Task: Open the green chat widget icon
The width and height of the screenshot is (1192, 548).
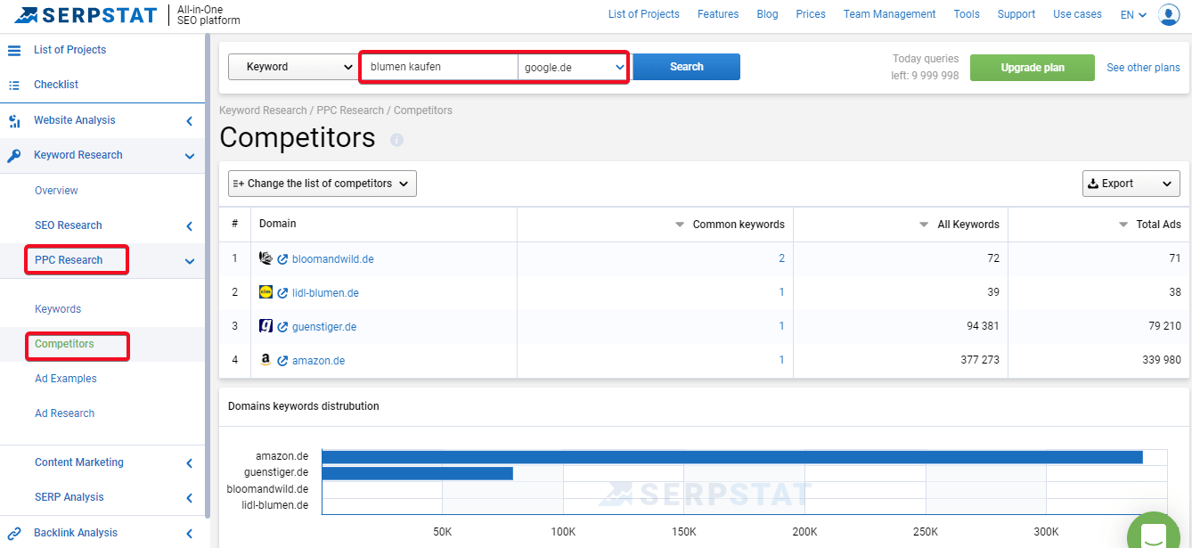Action: 1154,535
